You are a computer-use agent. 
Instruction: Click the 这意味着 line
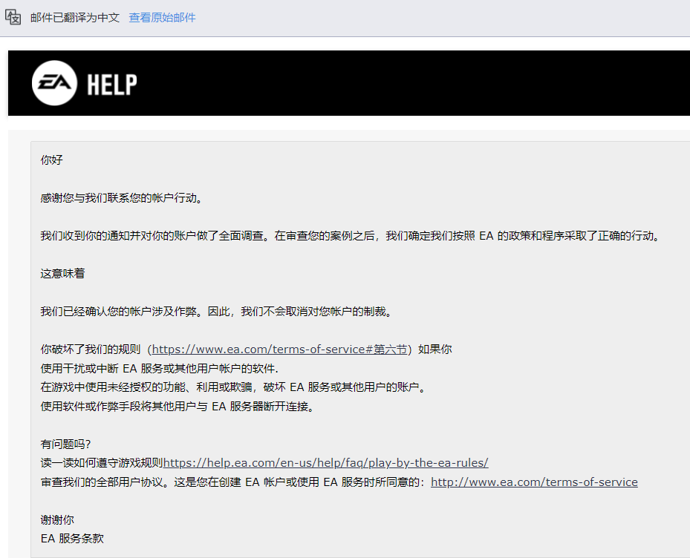pyautogui.click(x=63, y=274)
